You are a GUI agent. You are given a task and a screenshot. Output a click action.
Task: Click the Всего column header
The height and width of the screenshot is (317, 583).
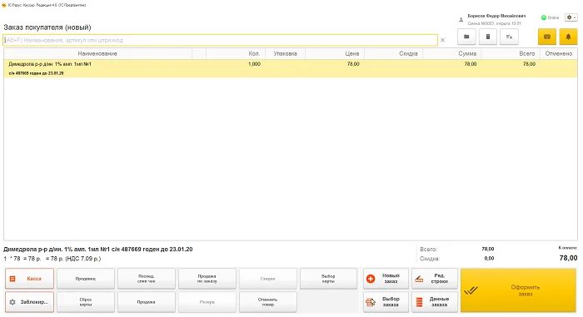[x=511, y=54]
